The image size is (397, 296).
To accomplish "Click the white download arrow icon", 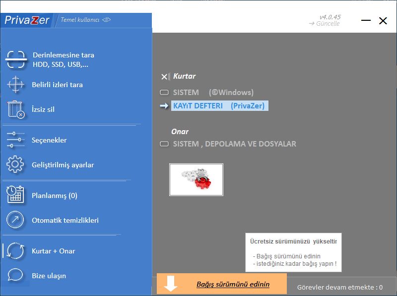I will click(171, 283).
